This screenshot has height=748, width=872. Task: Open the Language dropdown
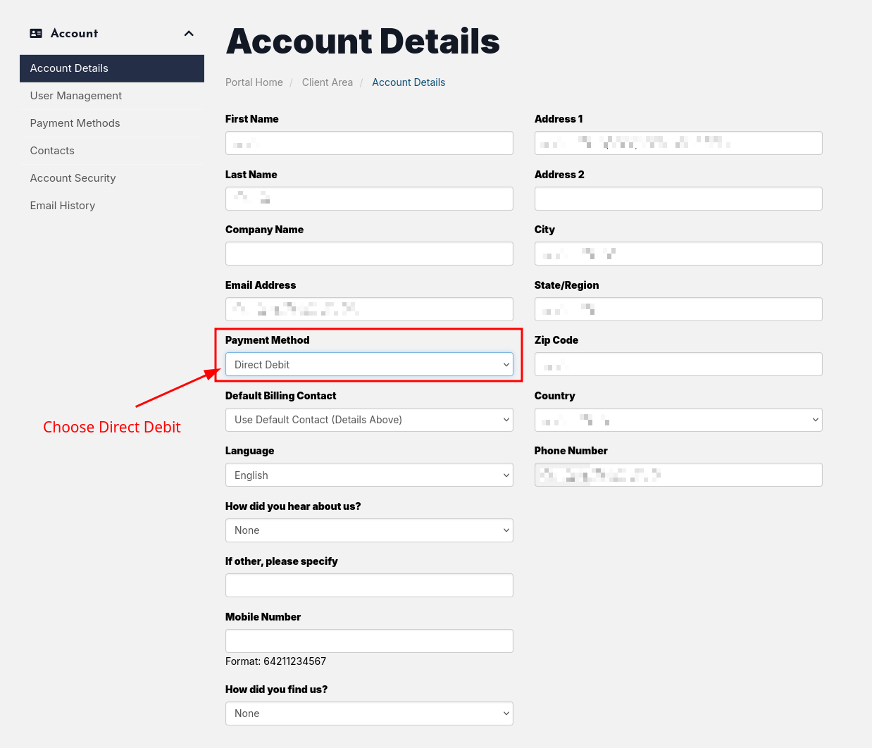click(x=369, y=475)
